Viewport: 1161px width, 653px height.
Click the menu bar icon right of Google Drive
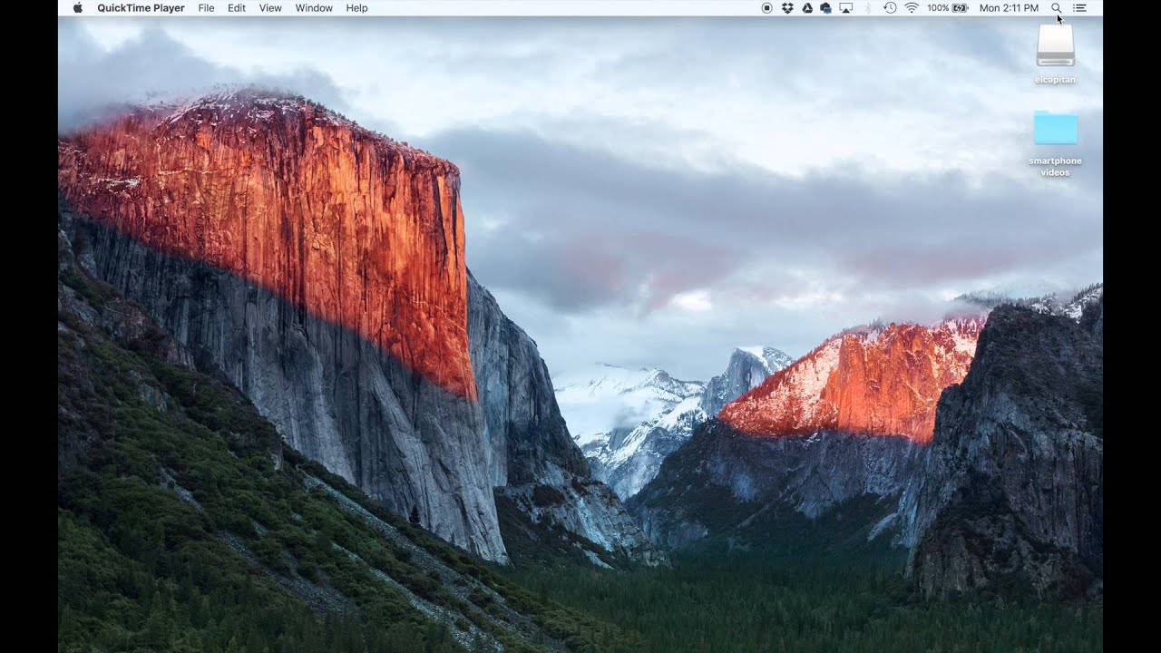pyautogui.click(x=825, y=7)
